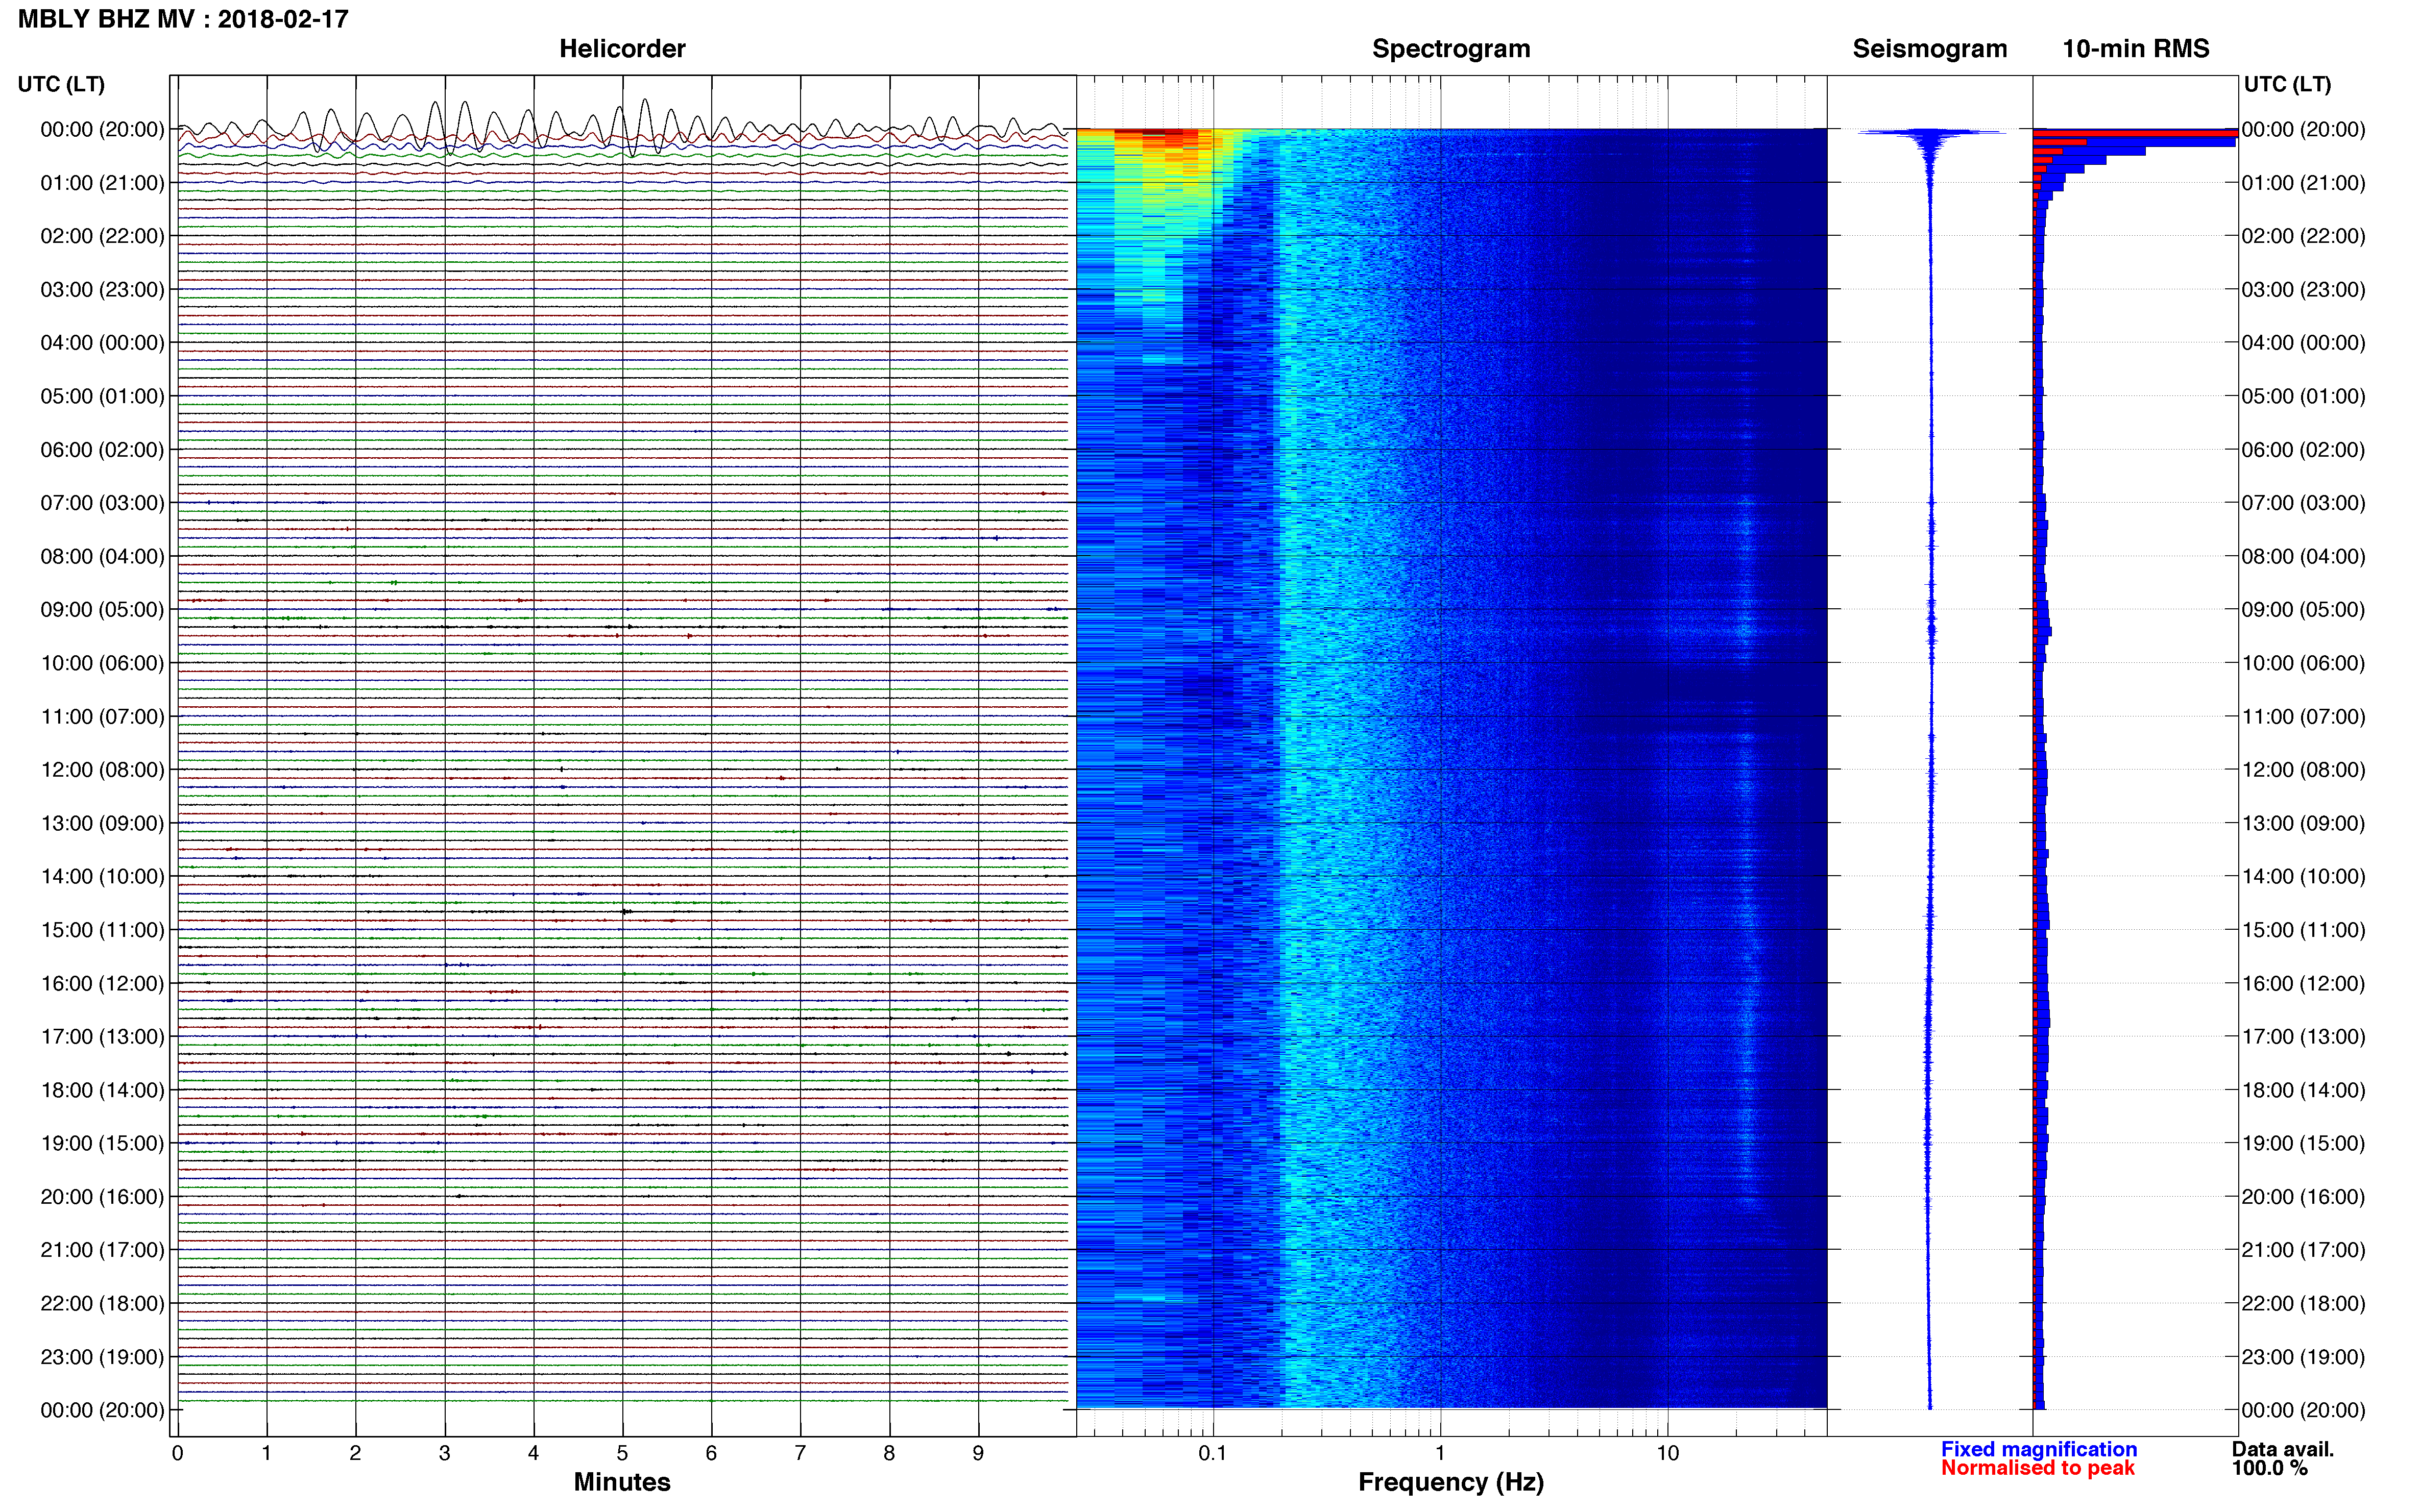Click '14:00 (10:00)' on the right time axis
This screenshot has height=1512, width=2420.
[x=2303, y=877]
